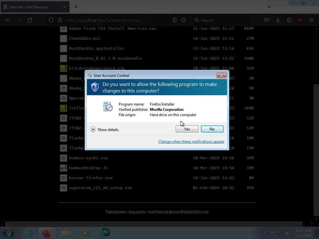This screenshot has height=239, width=319.
Task: Open DuckDuckGo_0.42.7.0.msixbundle link
Action: 105,58
